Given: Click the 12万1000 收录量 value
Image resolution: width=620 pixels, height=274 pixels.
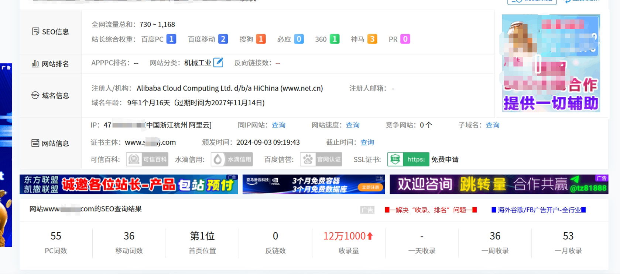Looking at the screenshot, I should coord(345,236).
